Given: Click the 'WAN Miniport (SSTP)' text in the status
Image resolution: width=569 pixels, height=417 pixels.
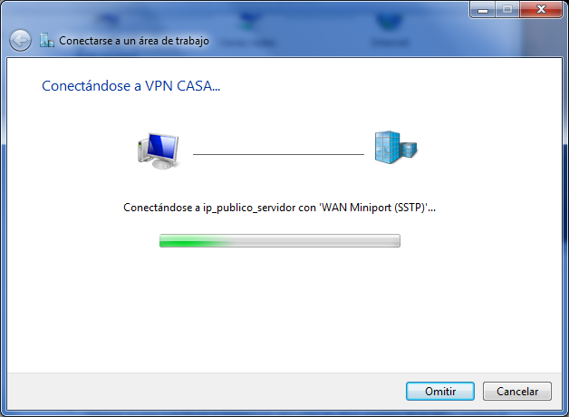Looking at the screenshot, I should click(x=373, y=208).
